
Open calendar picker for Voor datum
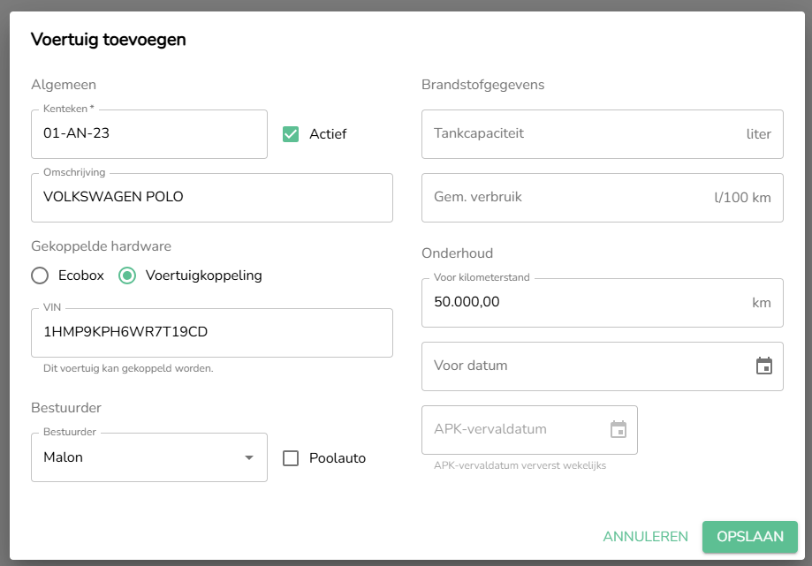click(x=764, y=366)
